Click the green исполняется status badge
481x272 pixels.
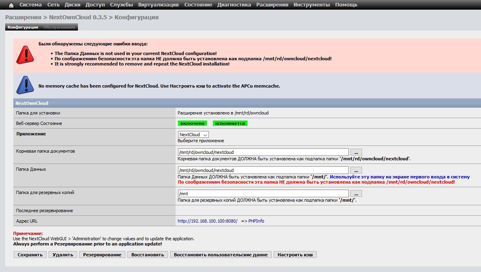click(230, 123)
